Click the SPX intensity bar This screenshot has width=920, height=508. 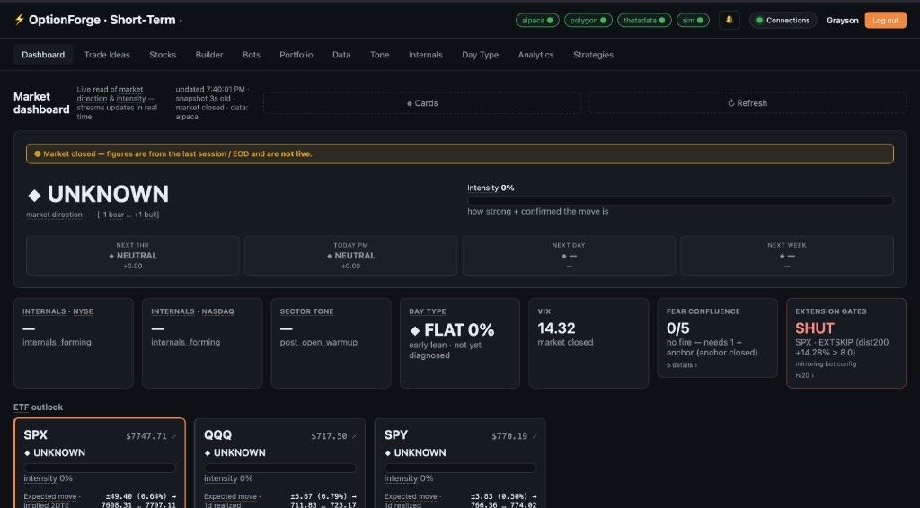[x=100, y=469]
